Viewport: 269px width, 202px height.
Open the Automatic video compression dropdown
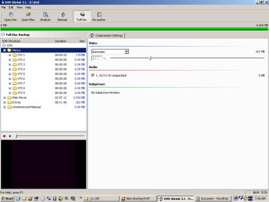click(126, 52)
